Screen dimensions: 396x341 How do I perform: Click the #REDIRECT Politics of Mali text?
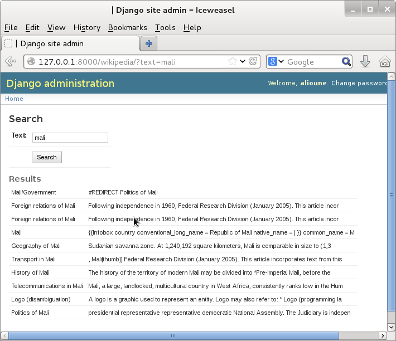point(123,192)
